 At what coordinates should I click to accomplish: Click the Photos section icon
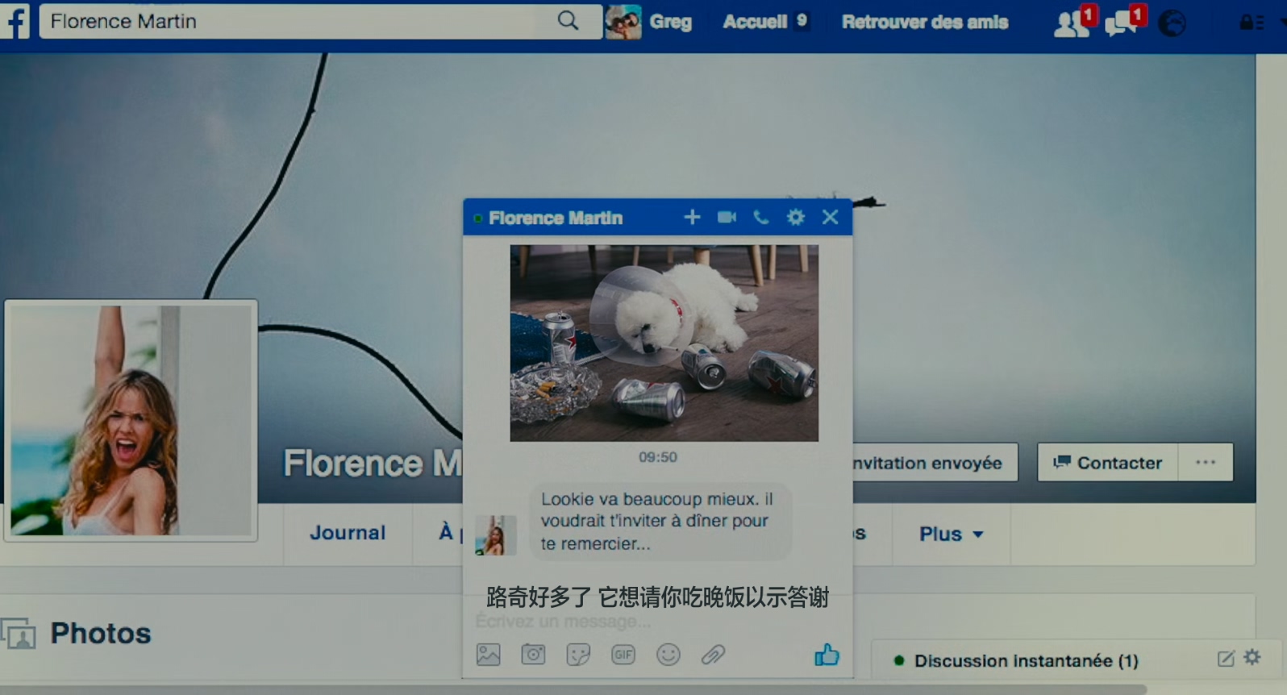tap(18, 634)
